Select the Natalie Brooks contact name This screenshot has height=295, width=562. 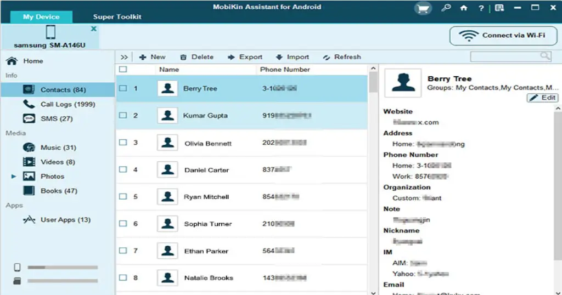point(209,278)
